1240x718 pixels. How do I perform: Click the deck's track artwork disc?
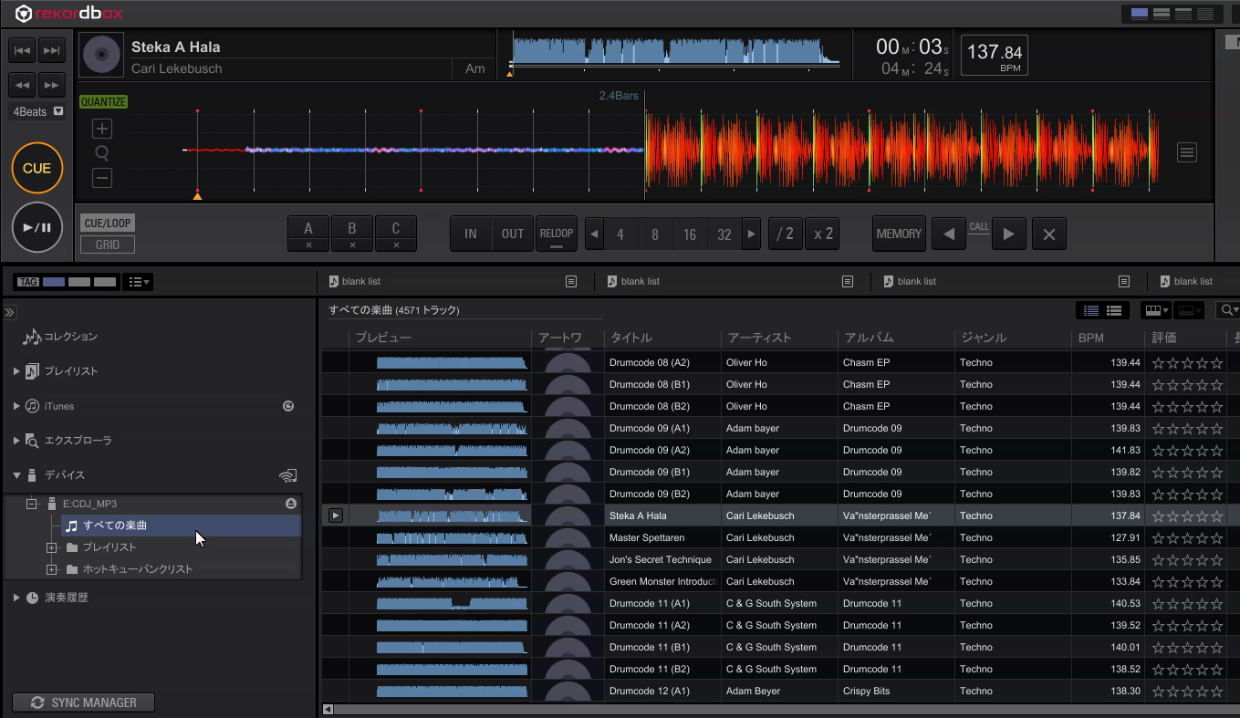(101, 56)
